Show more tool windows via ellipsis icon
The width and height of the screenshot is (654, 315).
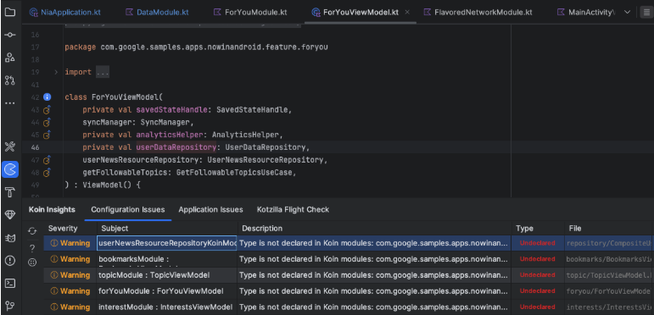[9, 102]
